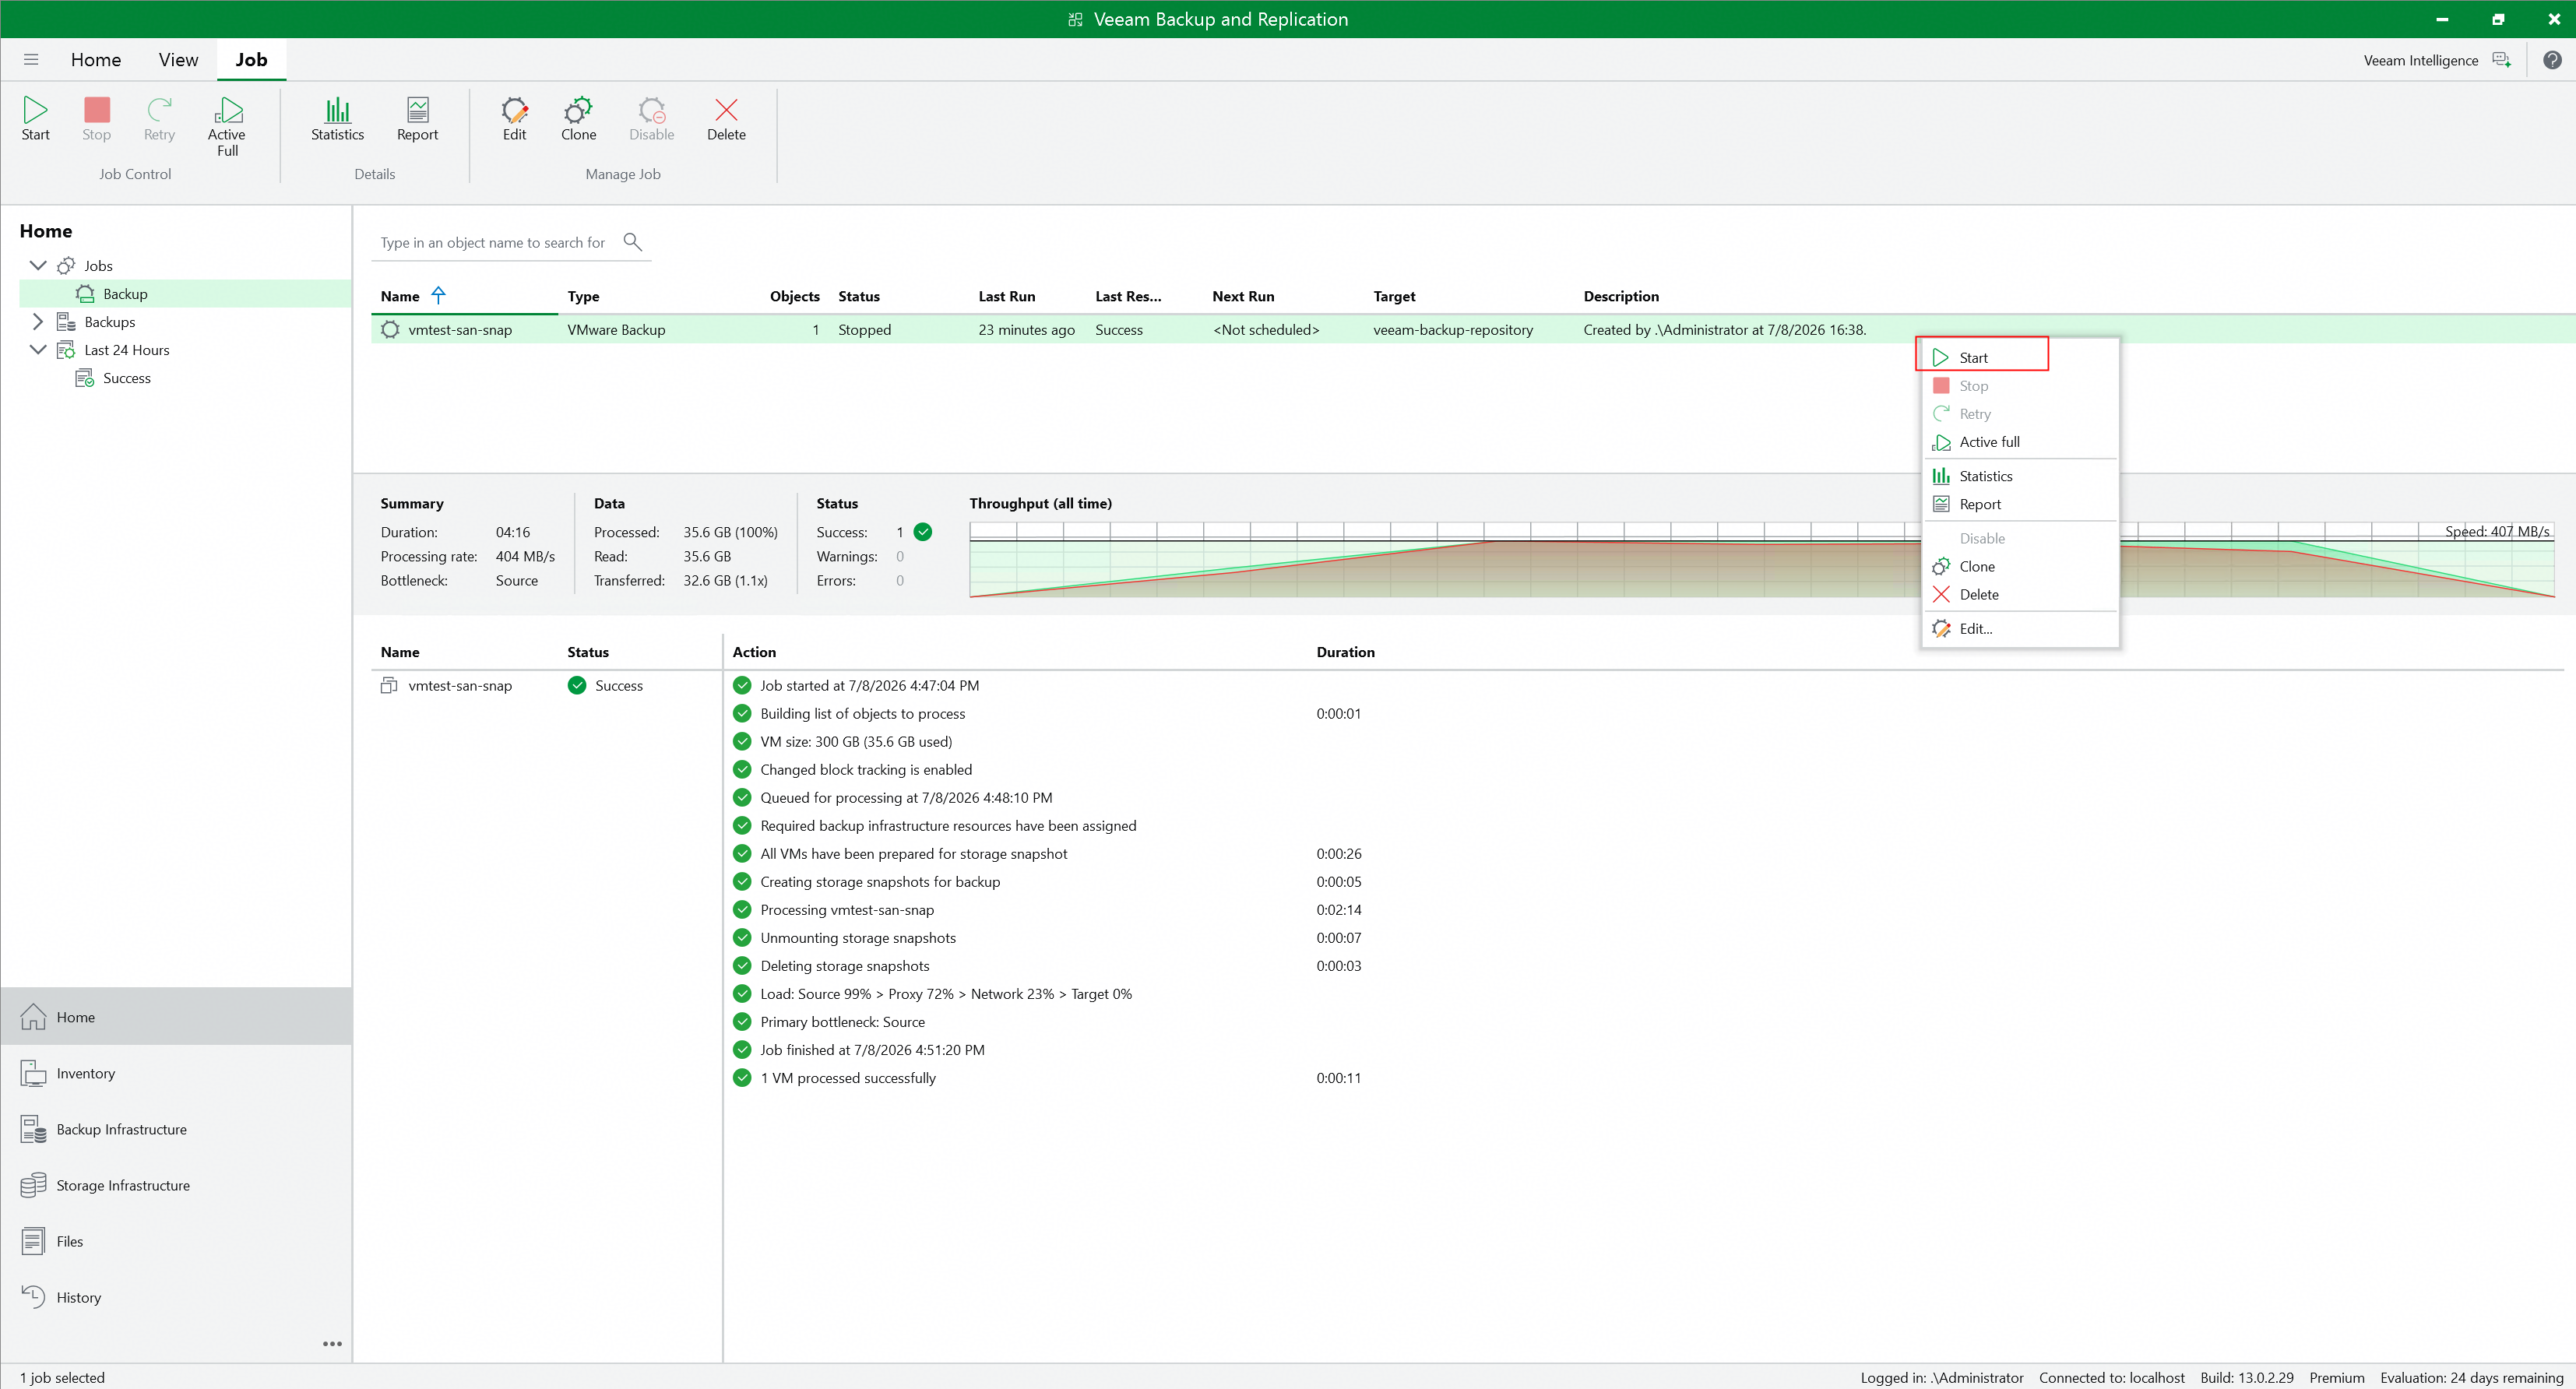The image size is (2576, 1389).
Task: Click the Start button in the ribbon
Action: point(35,119)
